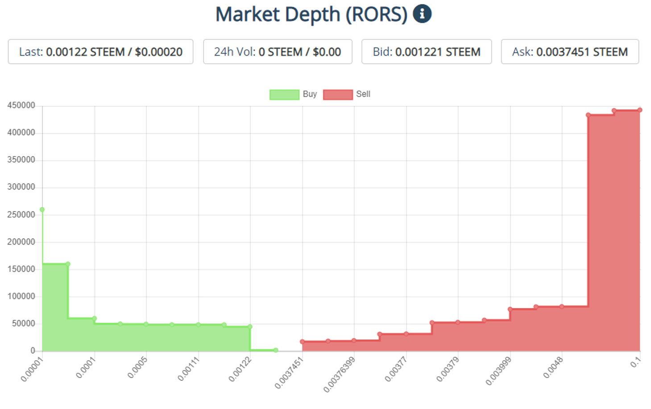
Task: Click the 0.0001 x-axis price label
Action: (x=87, y=367)
